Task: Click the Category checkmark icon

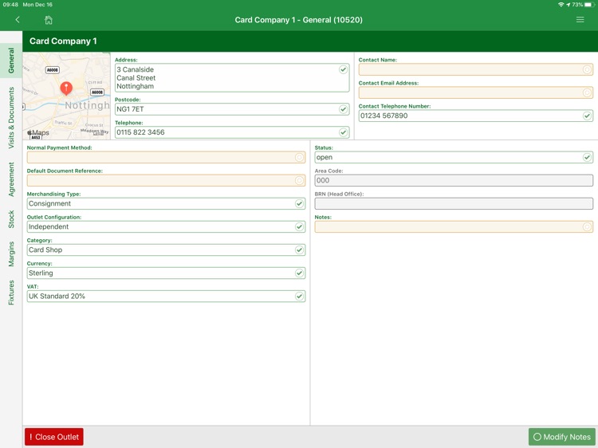Action: tap(299, 250)
